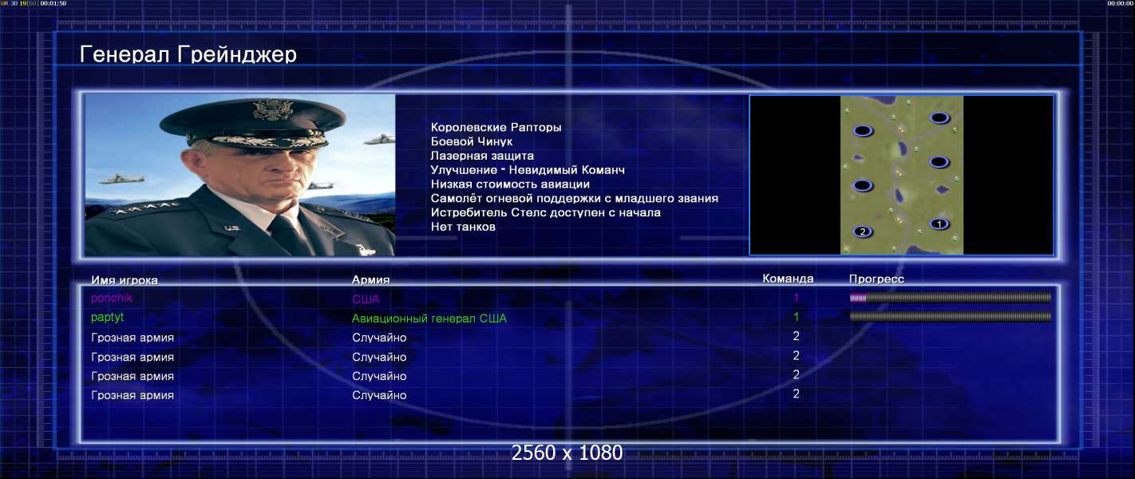Click 'Истребитель Стелс доступен с начала'
This screenshot has height=479, width=1135.
[x=545, y=212]
